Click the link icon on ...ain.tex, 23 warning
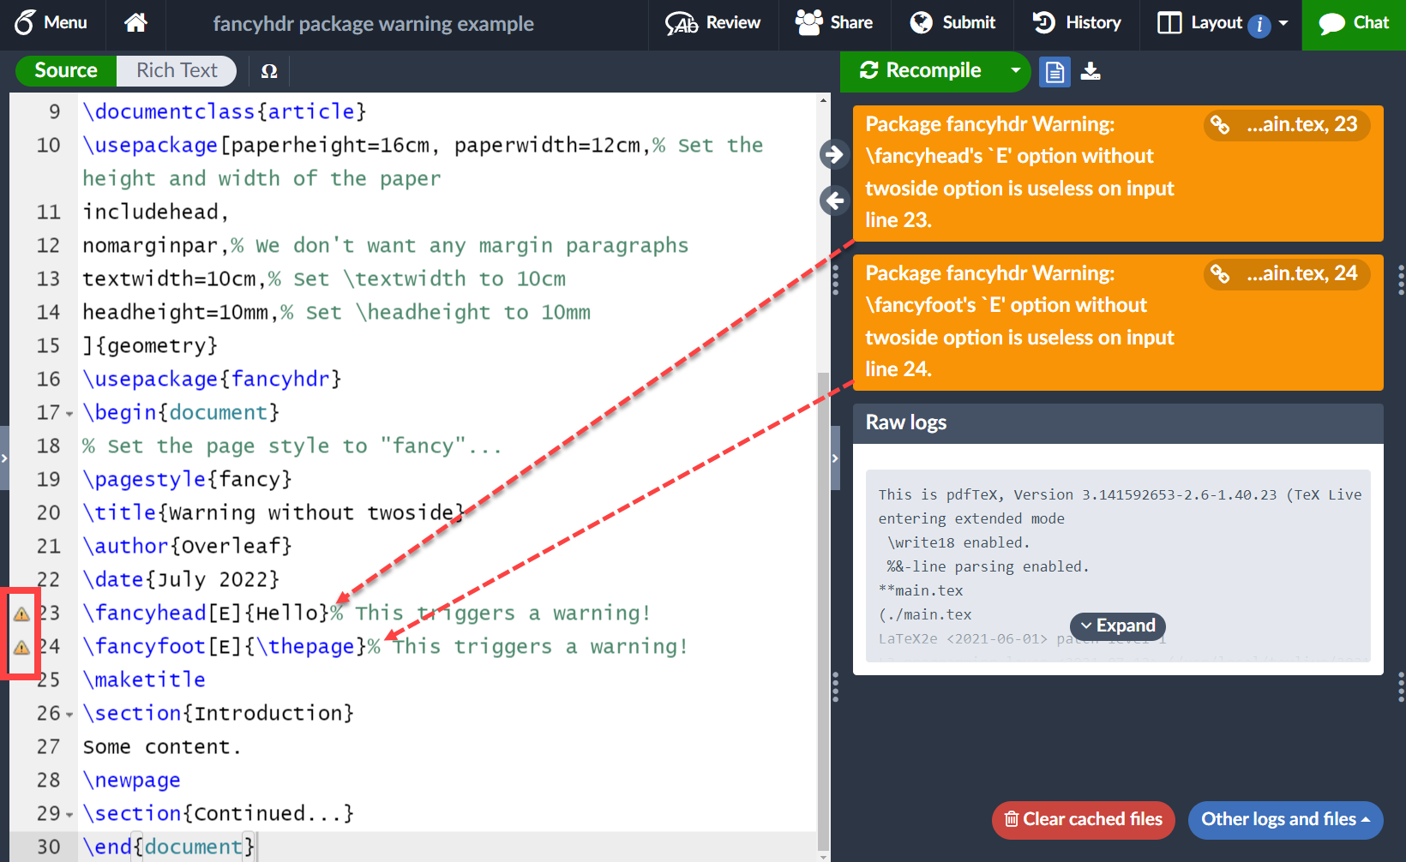This screenshot has height=862, width=1406. point(1221,125)
